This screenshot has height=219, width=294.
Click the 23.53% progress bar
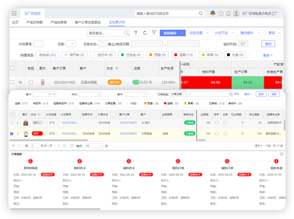(x=143, y=82)
